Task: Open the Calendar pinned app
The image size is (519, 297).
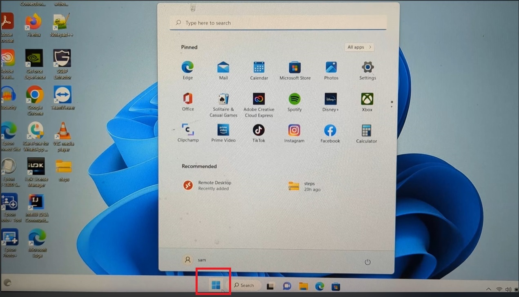Action: pos(259,71)
